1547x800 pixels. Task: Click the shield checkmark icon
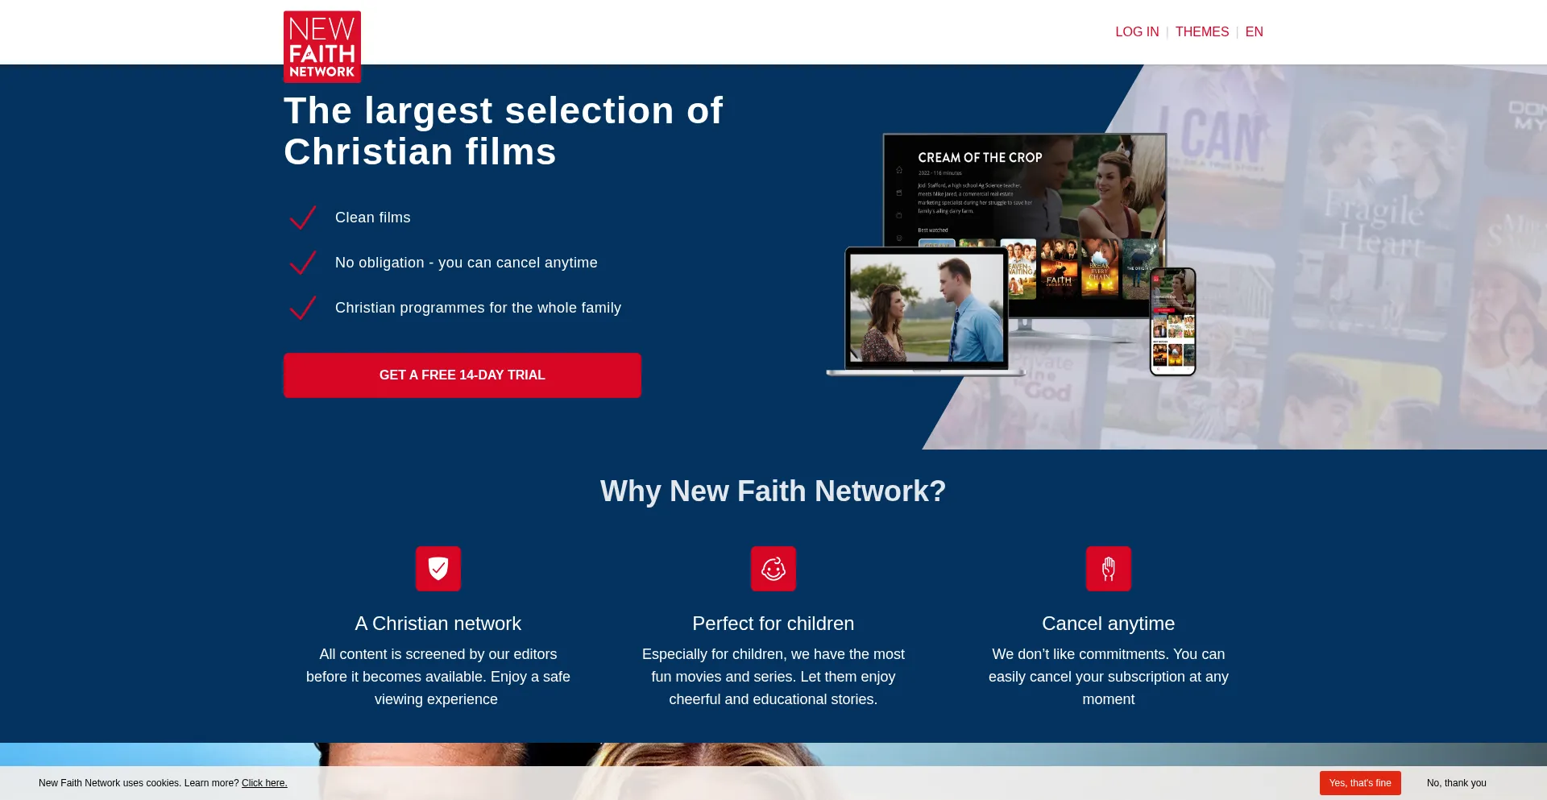pyautogui.click(x=438, y=569)
